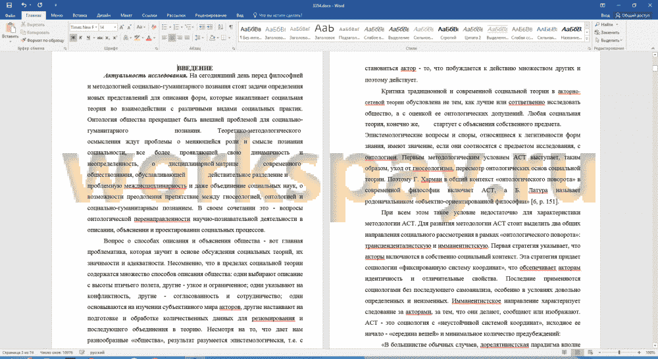Open the font size dropdown

point(114,27)
